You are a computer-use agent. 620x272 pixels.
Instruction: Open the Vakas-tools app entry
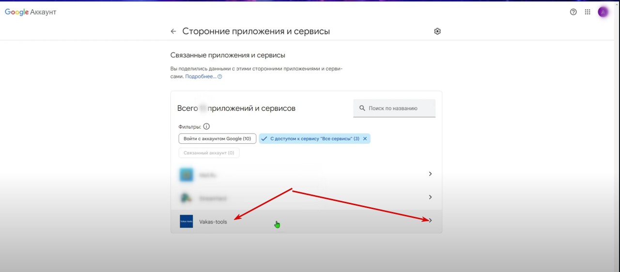213,222
